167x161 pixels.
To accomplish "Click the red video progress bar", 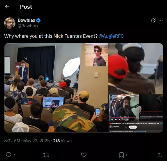I will 124,117.
